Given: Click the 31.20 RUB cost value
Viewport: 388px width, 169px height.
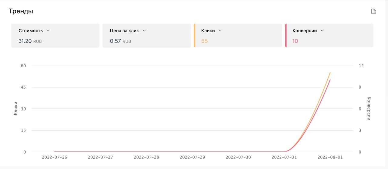Looking at the screenshot, I should click(30, 41).
